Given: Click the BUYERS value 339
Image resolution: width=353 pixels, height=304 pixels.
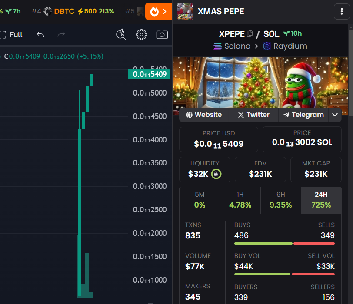Looking at the screenshot, I should [241, 297].
